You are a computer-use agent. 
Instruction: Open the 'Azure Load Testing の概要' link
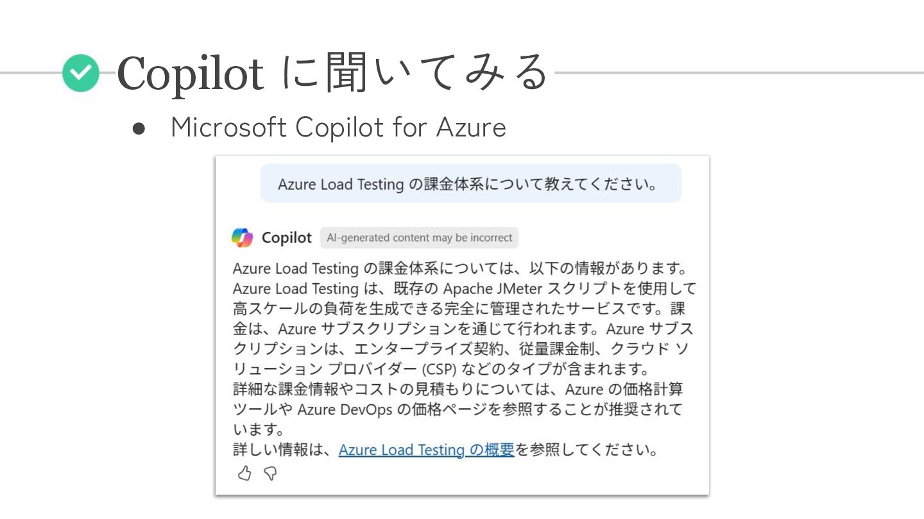pyautogui.click(x=426, y=450)
